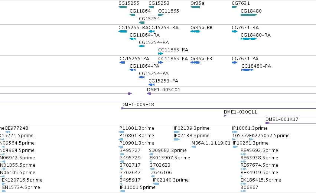Select EST EN15734.5prime
The image size is (316, 193).
point(4,191)
